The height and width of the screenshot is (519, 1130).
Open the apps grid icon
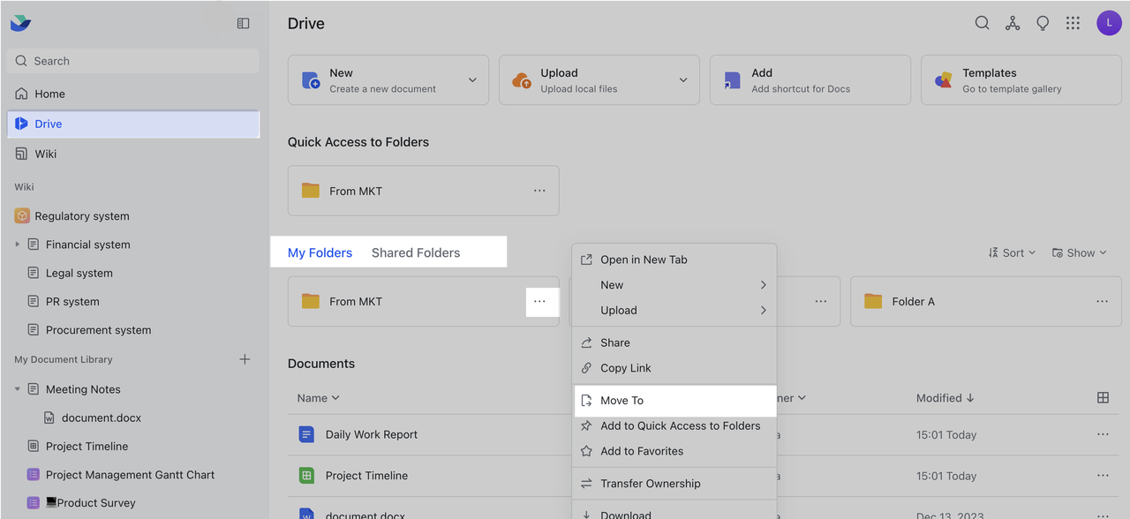(x=1073, y=23)
